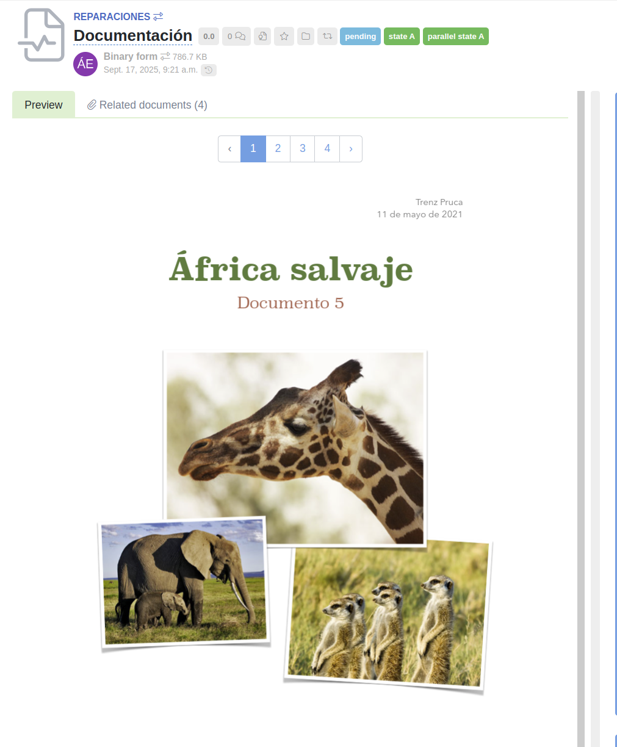Click the document file type icon
The width and height of the screenshot is (617, 747).
[41, 35]
